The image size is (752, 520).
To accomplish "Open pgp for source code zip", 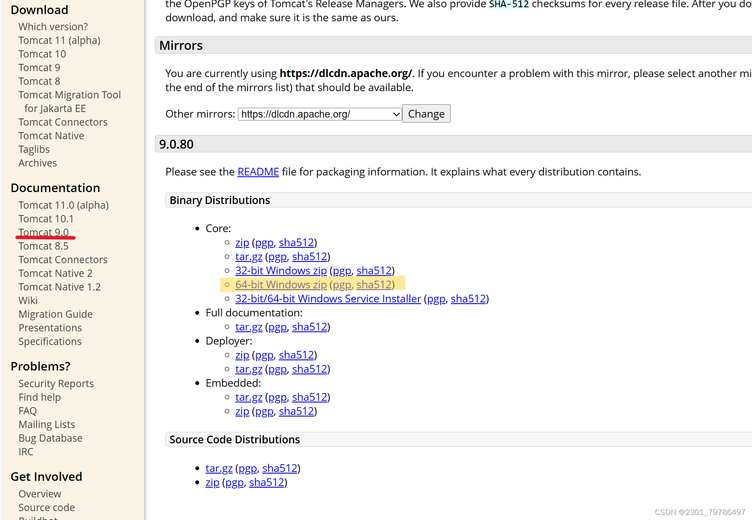I will click(234, 482).
